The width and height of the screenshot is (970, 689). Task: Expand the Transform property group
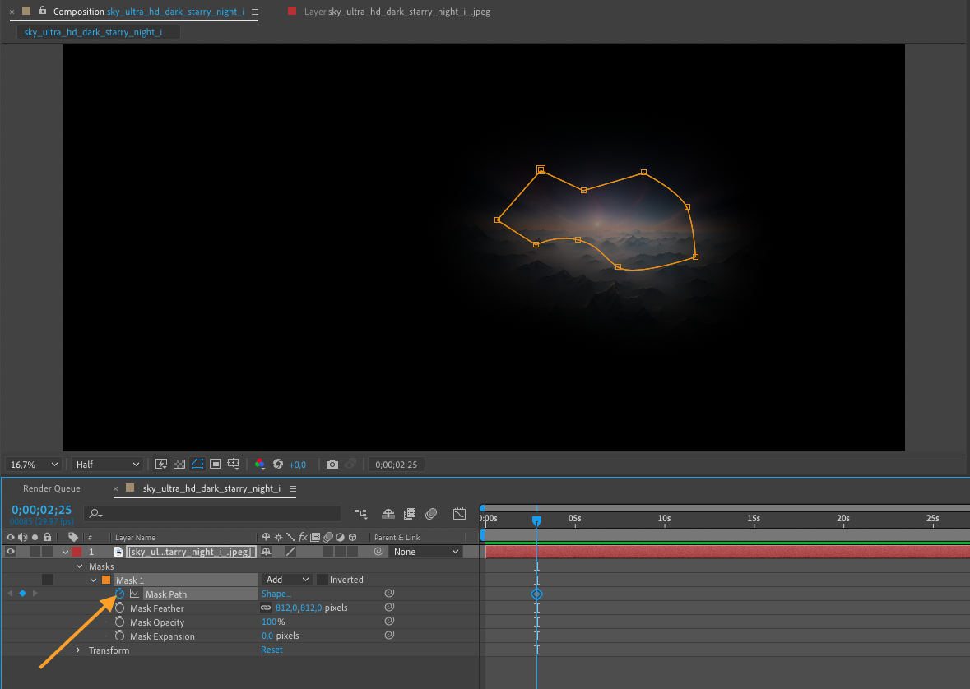pos(78,650)
